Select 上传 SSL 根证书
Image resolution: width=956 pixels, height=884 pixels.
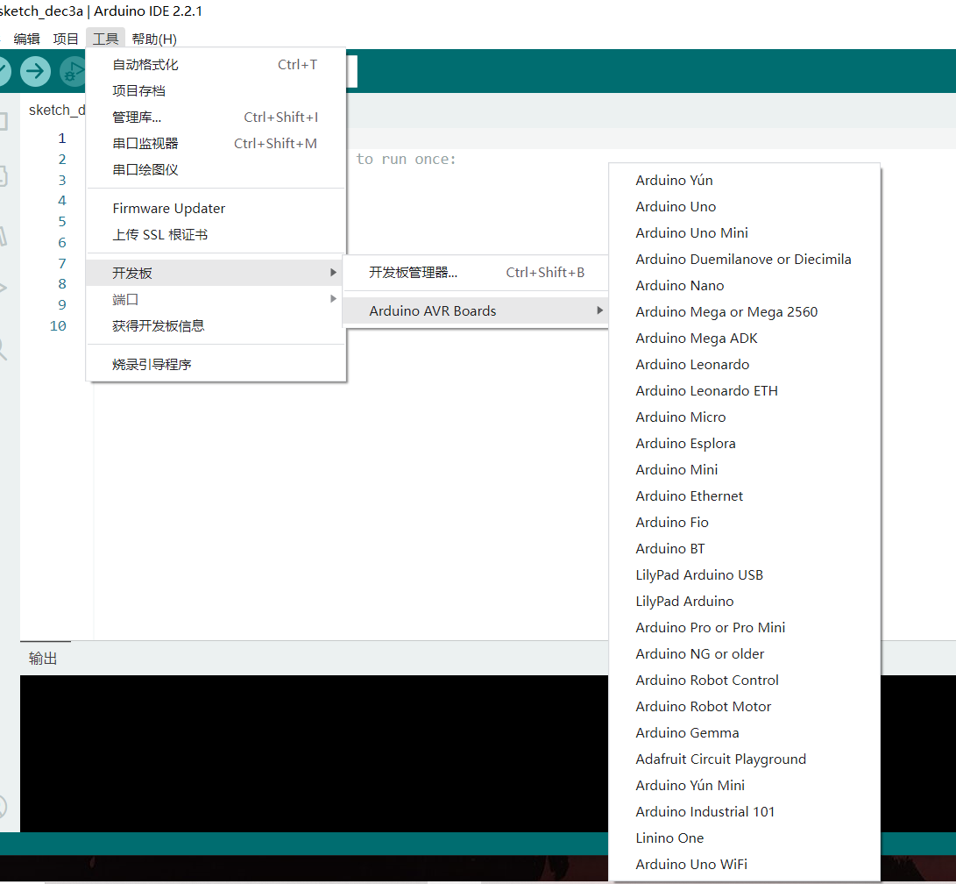(x=216, y=235)
